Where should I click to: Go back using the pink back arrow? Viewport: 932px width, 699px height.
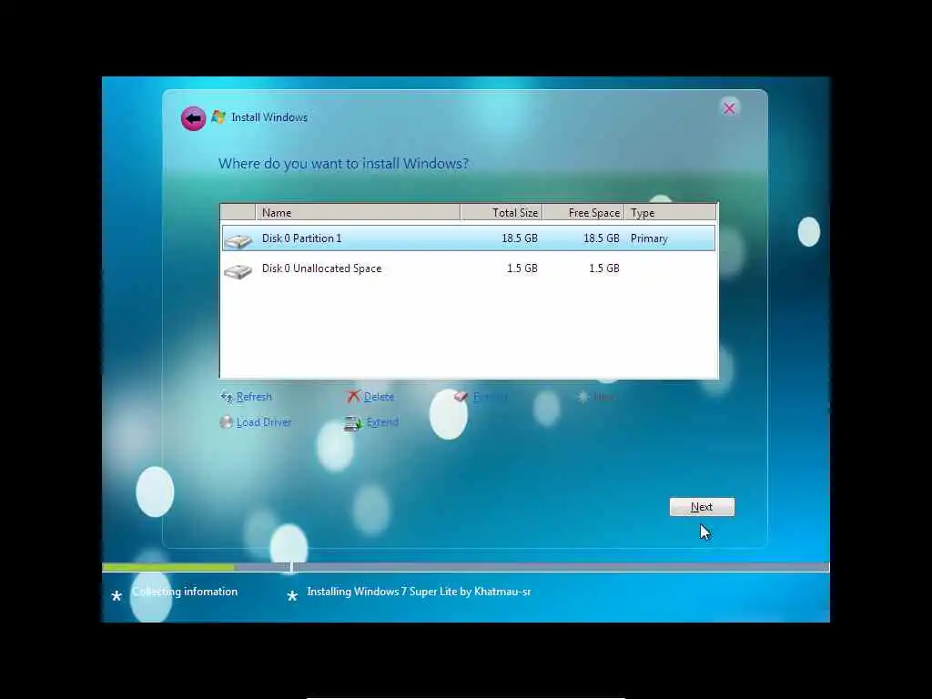point(193,119)
